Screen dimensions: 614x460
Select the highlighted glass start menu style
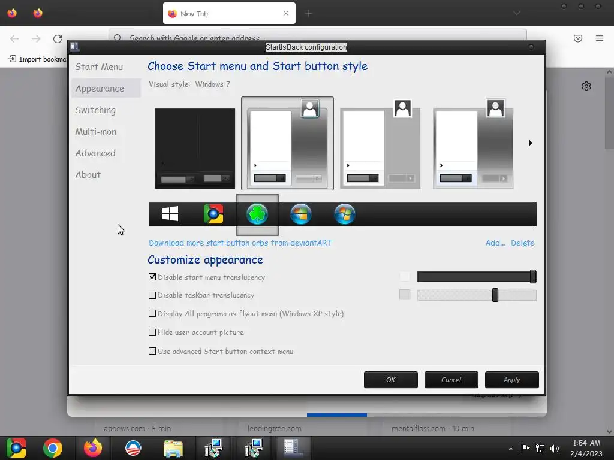coord(287,144)
